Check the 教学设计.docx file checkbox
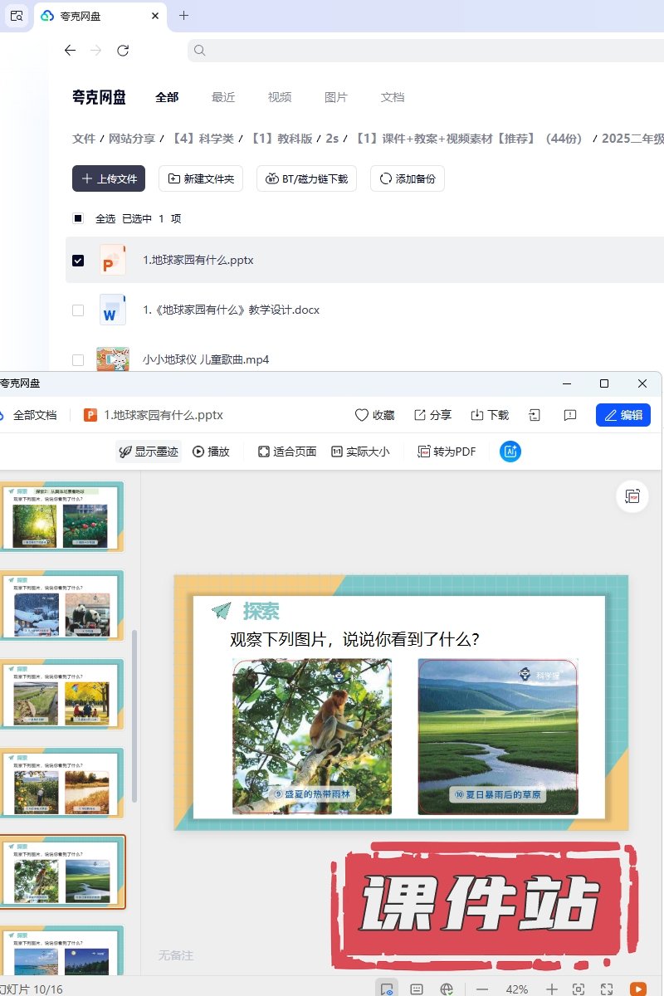Viewport: 664px width, 996px height. coord(78,310)
